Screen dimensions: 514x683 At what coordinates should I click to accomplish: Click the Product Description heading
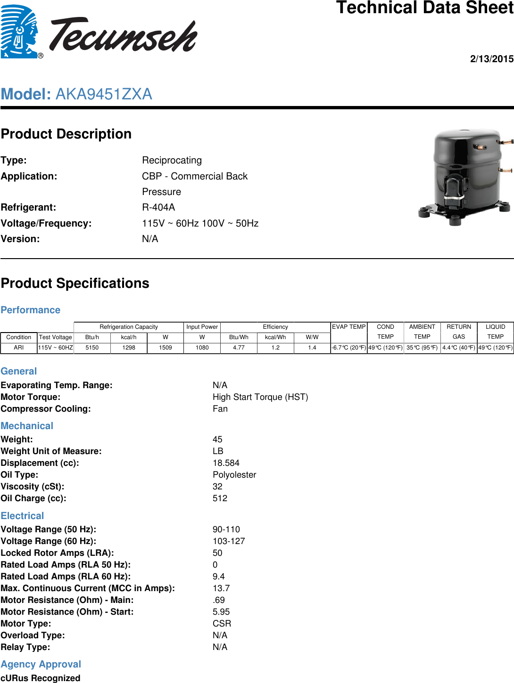(x=66, y=134)
